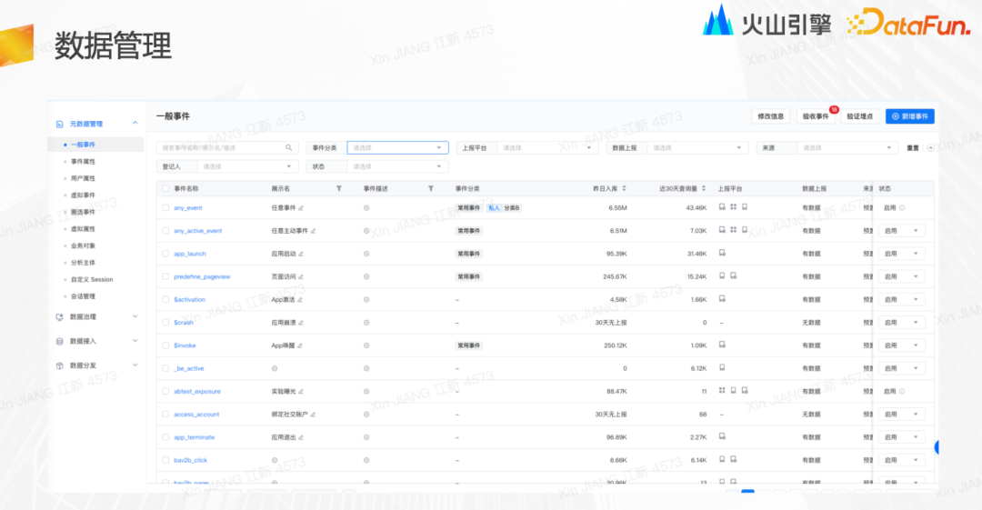Toggle select-all checkbox in table header

coord(165,188)
